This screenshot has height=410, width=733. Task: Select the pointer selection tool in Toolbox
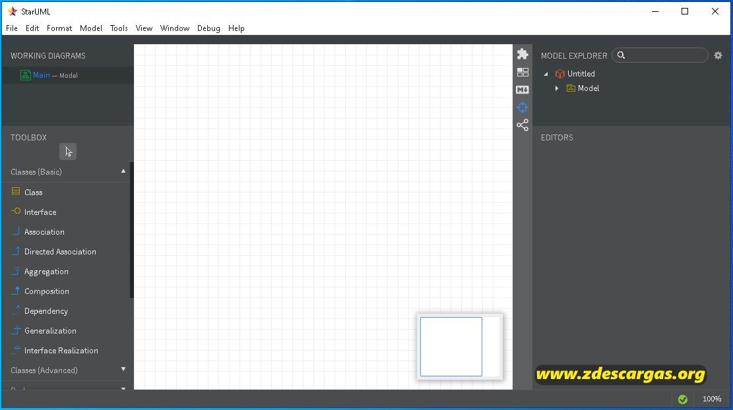click(68, 152)
